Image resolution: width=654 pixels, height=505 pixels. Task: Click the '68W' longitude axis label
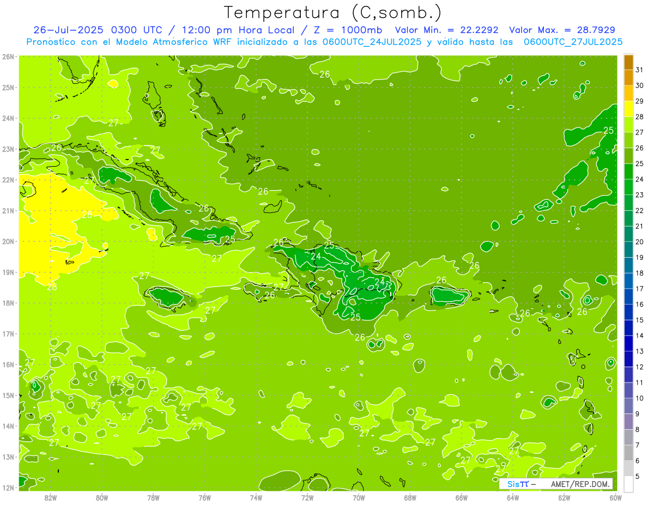[x=410, y=497]
